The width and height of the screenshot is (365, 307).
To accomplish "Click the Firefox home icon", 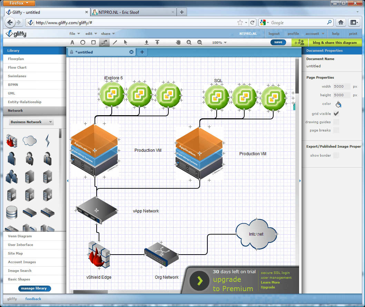I will (x=341, y=22).
